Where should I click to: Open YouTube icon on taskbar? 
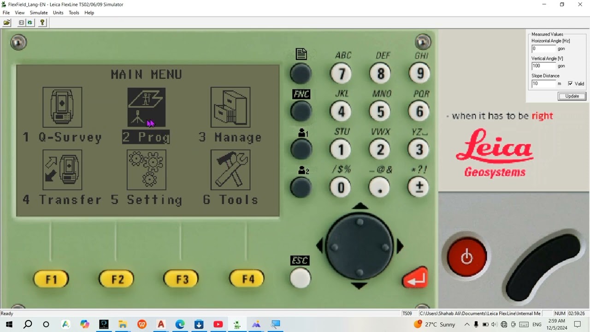click(218, 324)
